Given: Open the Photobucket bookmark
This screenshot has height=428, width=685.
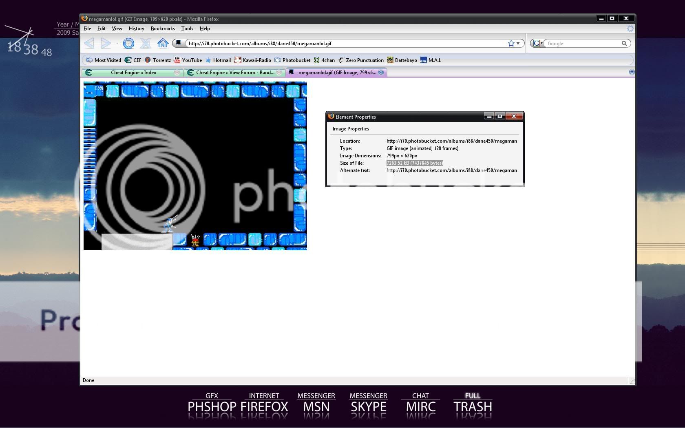Looking at the screenshot, I should point(292,60).
